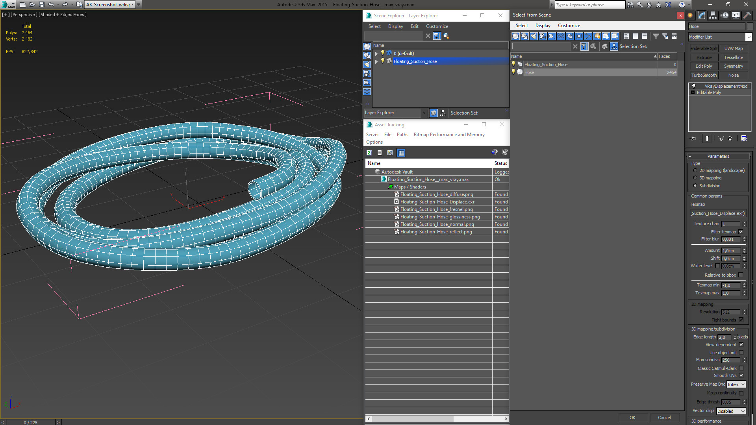
Task: Open the Modify command panel tab
Action: click(x=702, y=15)
